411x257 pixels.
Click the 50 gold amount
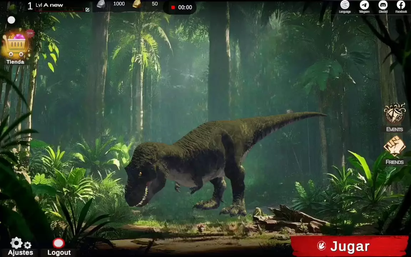[x=154, y=4]
